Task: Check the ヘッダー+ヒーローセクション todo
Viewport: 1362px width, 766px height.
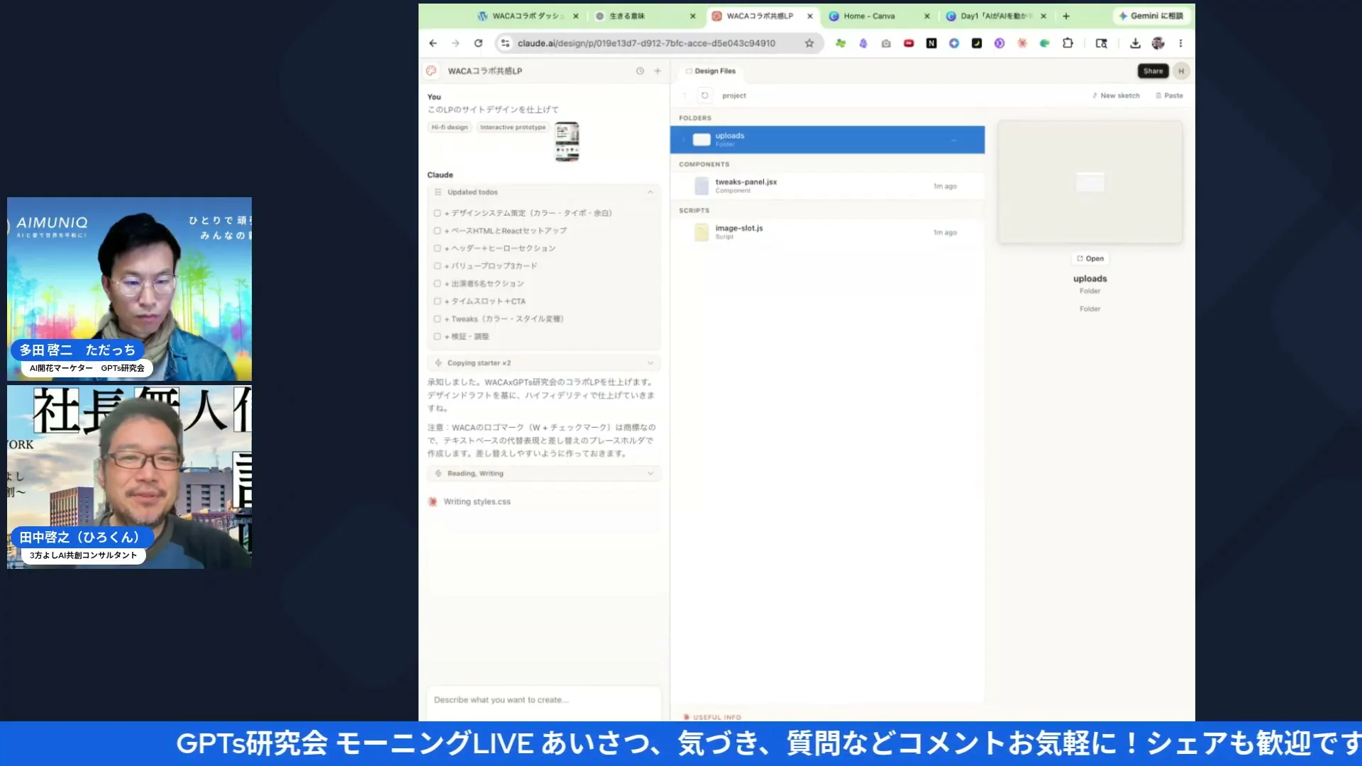Action: coord(438,248)
